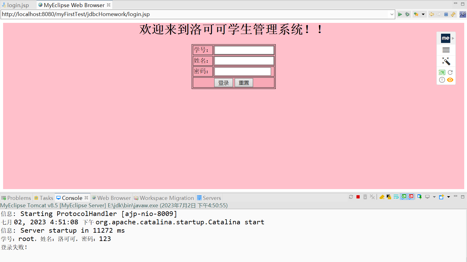Open the Servers view tab
This screenshot has height=262, width=467.
209,198
